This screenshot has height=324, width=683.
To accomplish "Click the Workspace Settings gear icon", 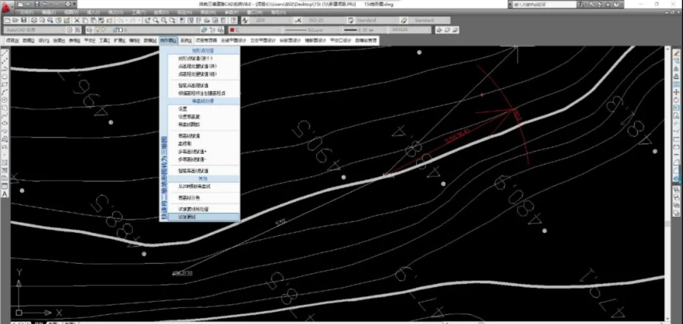I will (x=70, y=30).
